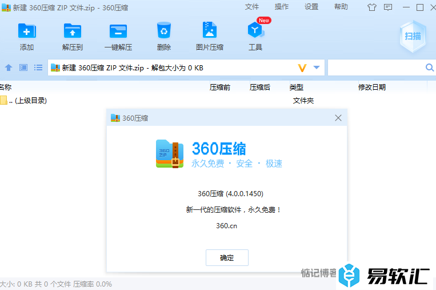
Task: Click the 360.cn text in the dialog
Action: pos(227,226)
